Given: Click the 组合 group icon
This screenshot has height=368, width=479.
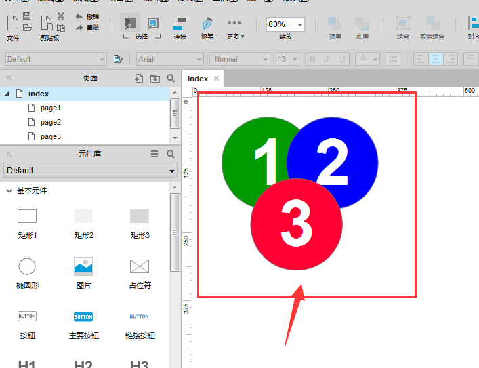Looking at the screenshot, I should 403,23.
